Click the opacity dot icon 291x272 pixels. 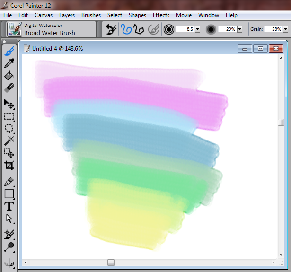click(211, 29)
